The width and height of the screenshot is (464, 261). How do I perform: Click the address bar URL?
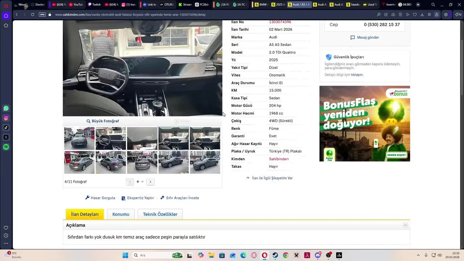point(130,14)
